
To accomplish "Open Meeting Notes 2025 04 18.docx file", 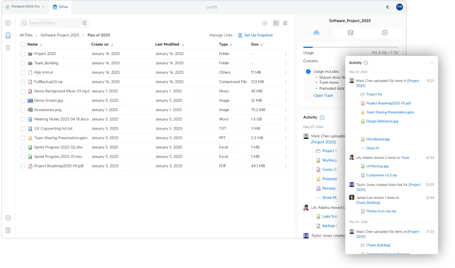I will [x=61, y=119].
